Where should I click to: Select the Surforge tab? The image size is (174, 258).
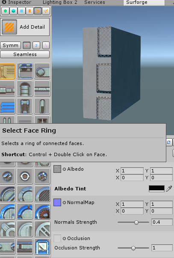click(144, 3)
